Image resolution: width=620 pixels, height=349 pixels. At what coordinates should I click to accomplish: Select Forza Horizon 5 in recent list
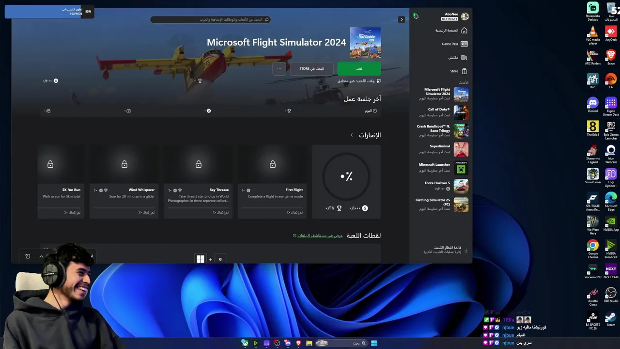tap(441, 186)
